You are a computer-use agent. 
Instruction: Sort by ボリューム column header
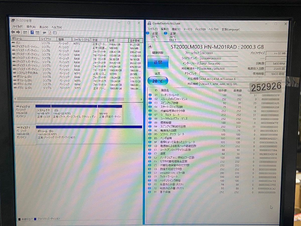(25, 39)
